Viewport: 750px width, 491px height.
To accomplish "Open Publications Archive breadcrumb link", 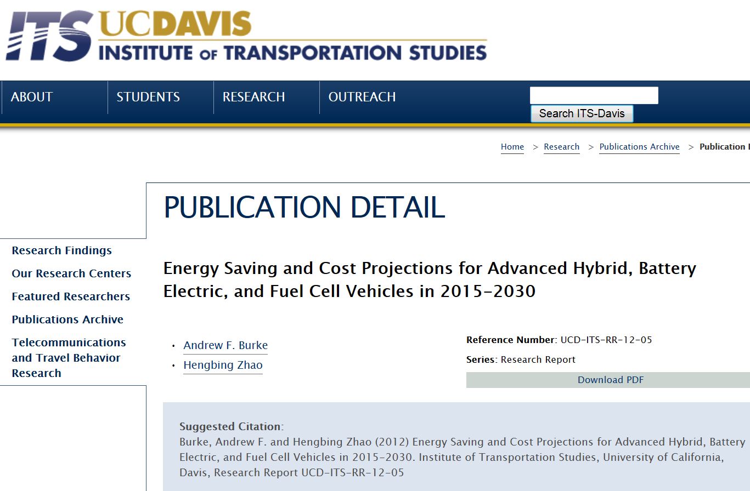I will pyautogui.click(x=639, y=147).
